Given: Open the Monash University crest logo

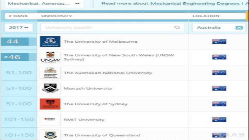Looking at the screenshot, I should click(x=50, y=88).
